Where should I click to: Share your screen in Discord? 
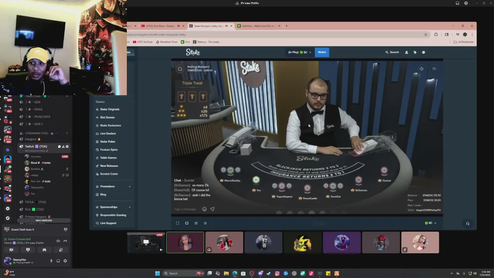coord(28,250)
